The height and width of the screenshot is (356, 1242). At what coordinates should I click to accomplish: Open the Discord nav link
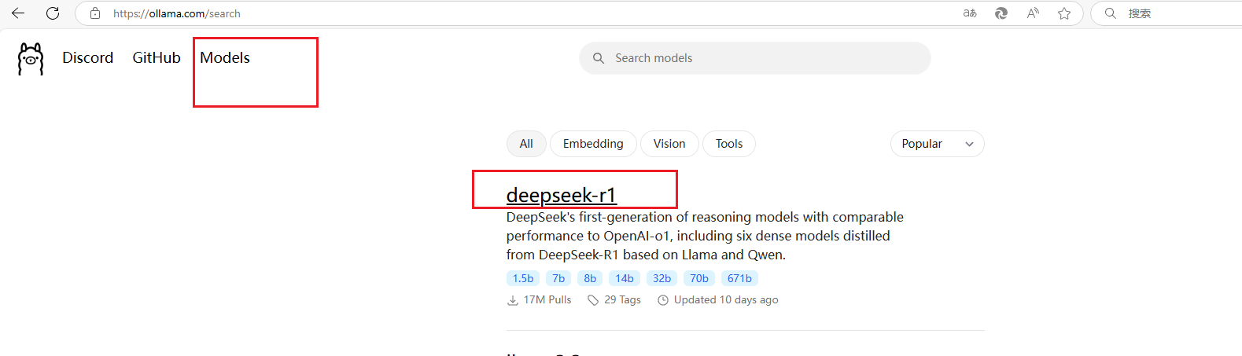(88, 58)
